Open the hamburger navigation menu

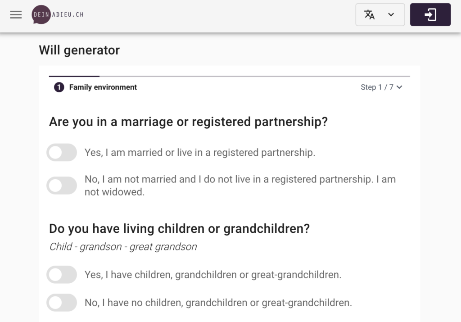click(x=15, y=14)
